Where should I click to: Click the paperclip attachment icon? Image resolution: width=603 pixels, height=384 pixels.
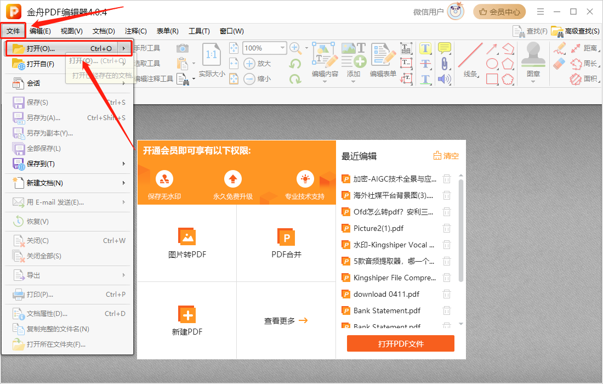click(x=444, y=64)
